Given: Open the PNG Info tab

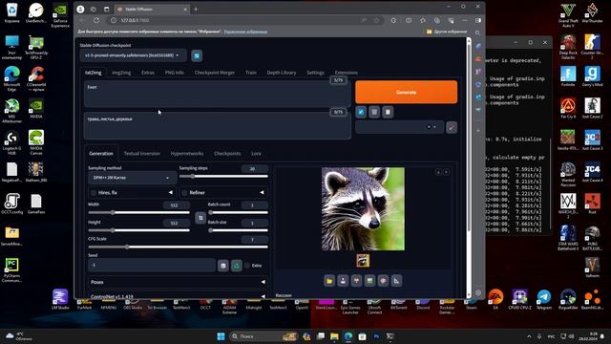Looking at the screenshot, I should pos(174,73).
